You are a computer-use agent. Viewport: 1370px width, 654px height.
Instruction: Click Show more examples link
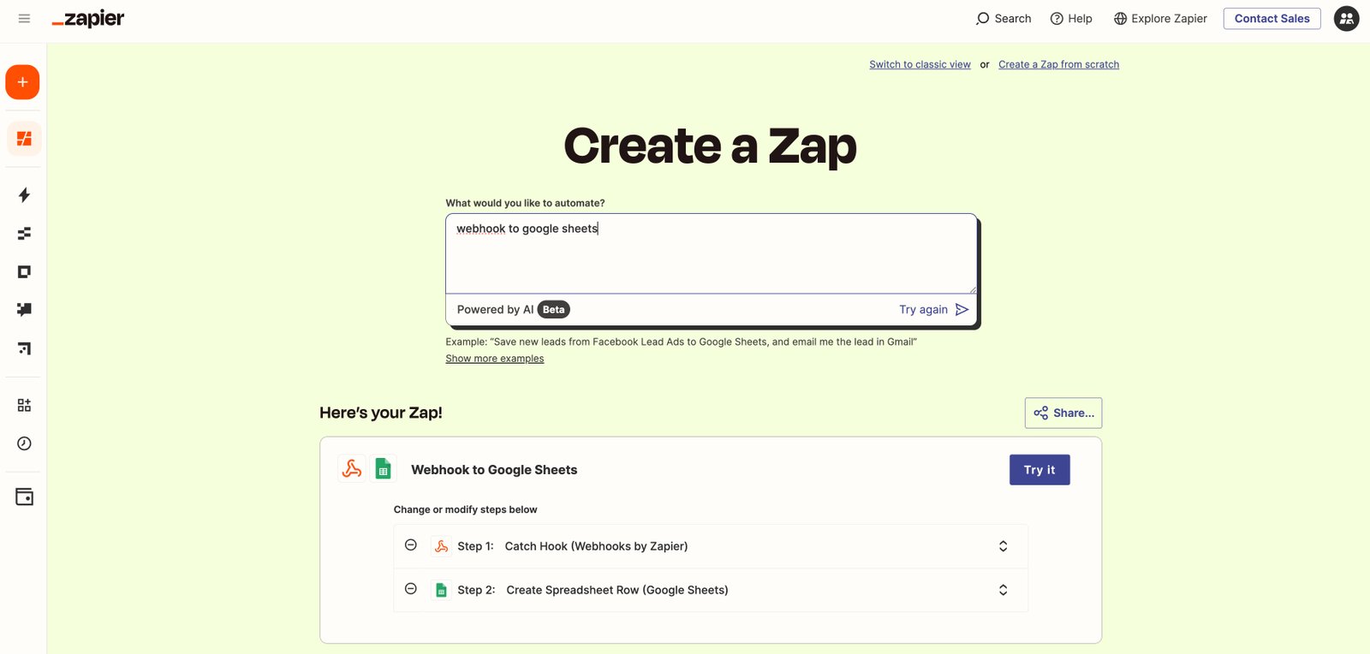coord(494,359)
